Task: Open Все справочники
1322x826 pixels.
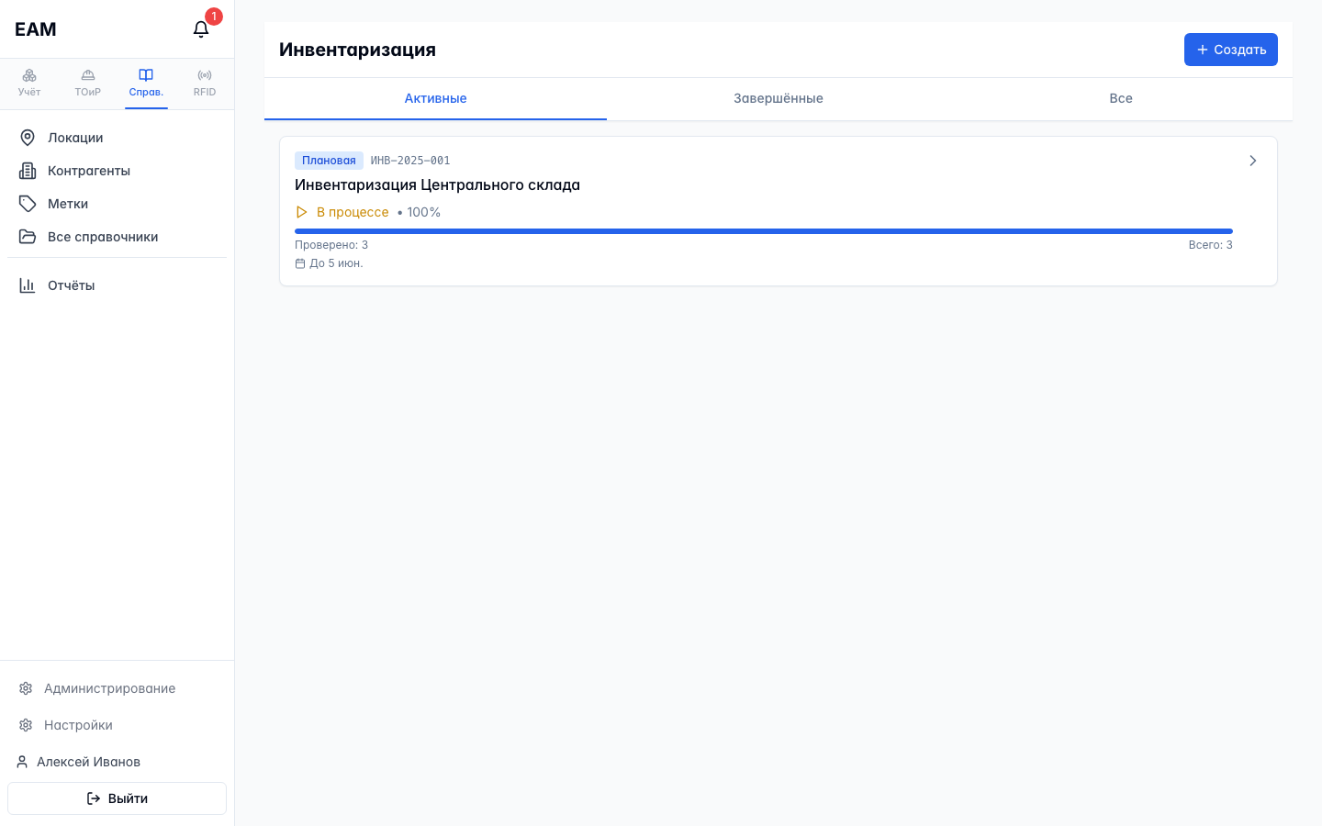Action: pyautogui.click(x=117, y=237)
